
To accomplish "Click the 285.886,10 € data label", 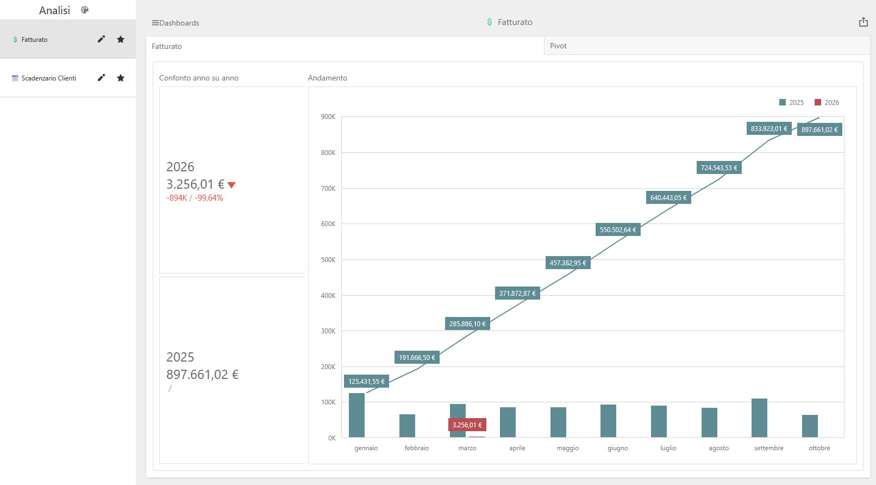I will click(467, 324).
